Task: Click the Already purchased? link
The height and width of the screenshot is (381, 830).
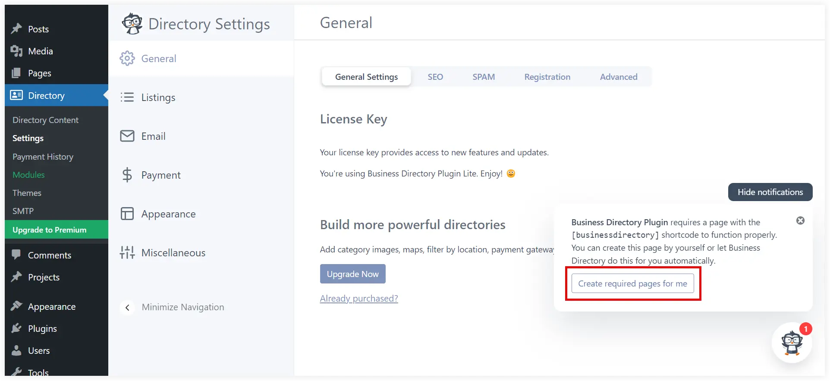Action: click(x=359, y=298)
